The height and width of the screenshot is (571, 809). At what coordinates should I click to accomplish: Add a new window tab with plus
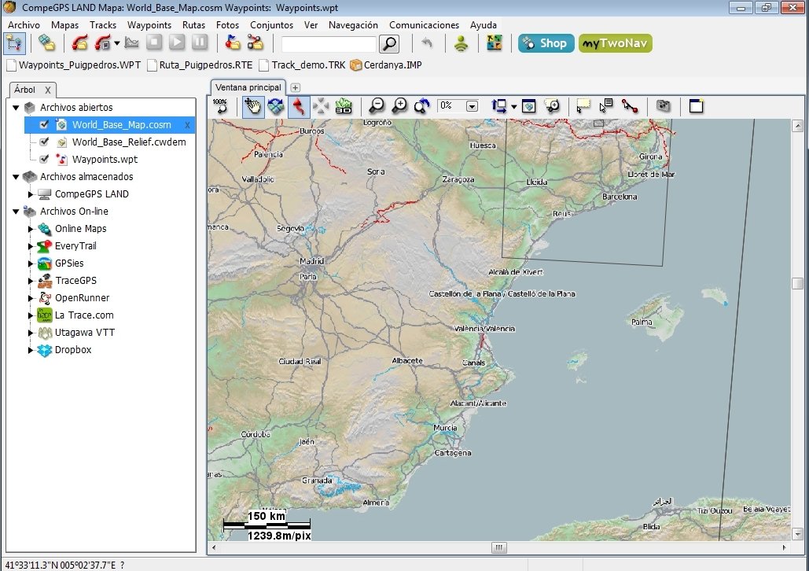click(295, 88)
